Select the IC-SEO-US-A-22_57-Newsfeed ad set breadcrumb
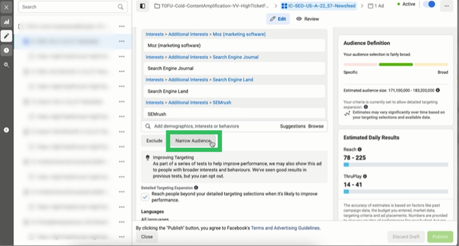This screenshot has height=246, width=459. click(x=318, y=6)
